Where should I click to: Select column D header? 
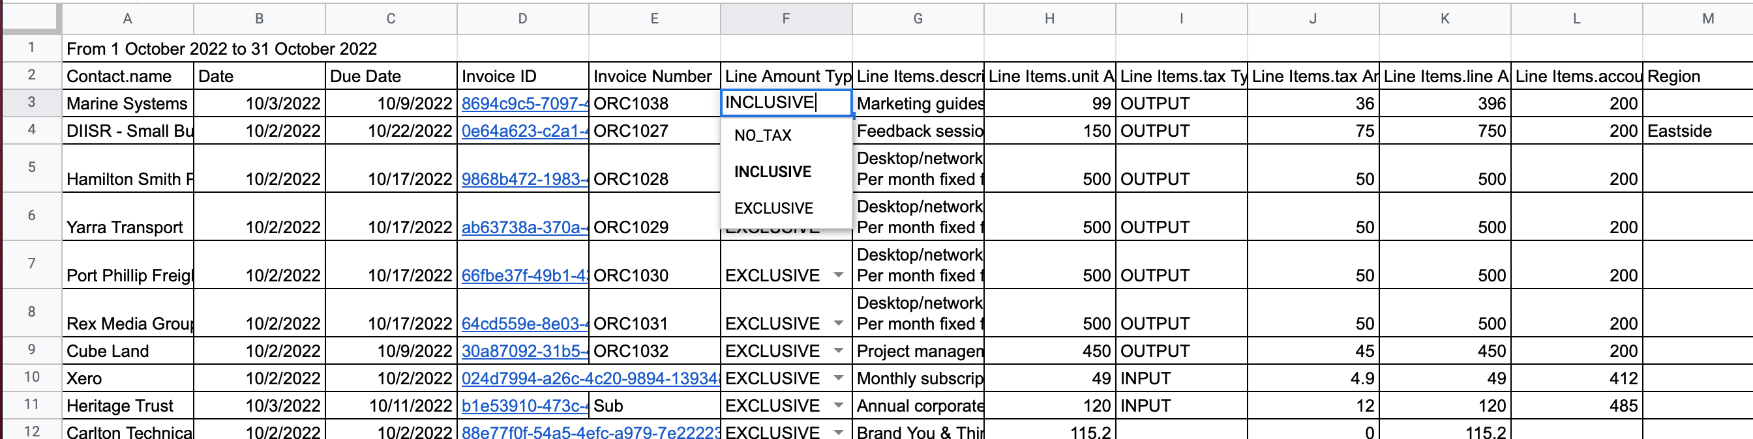coord(522,18)
